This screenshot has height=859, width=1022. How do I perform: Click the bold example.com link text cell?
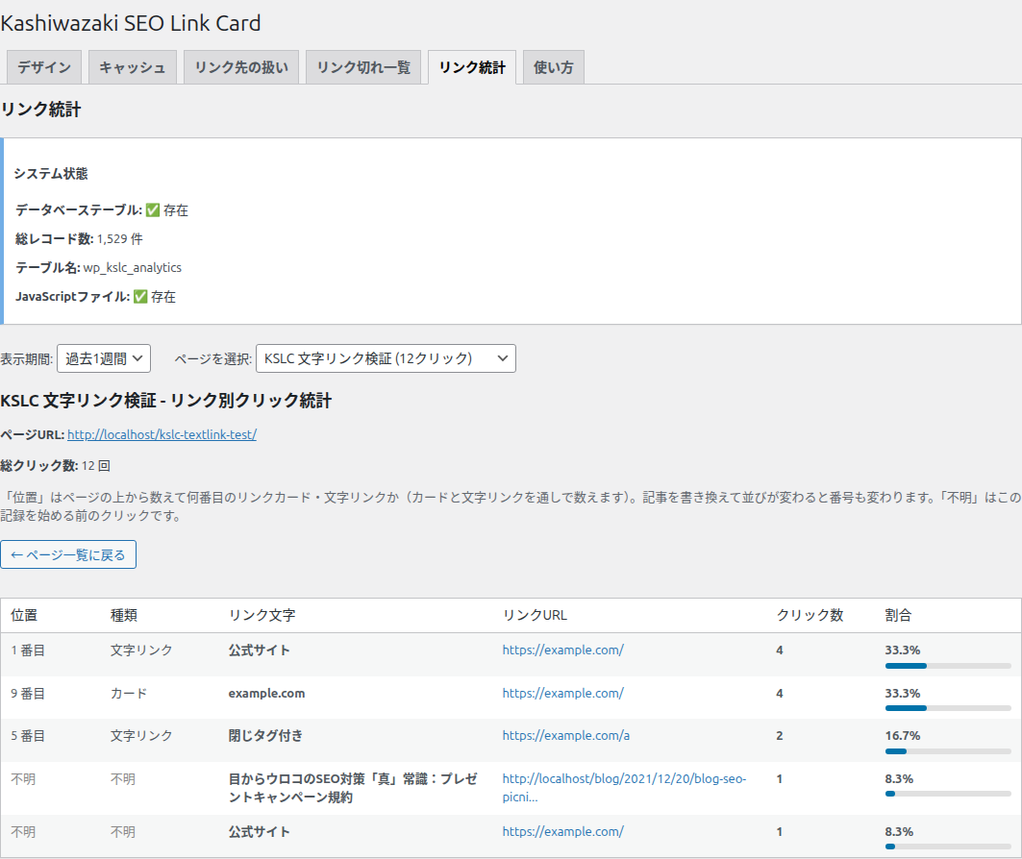pyautogui.click(x=266, y=694)
